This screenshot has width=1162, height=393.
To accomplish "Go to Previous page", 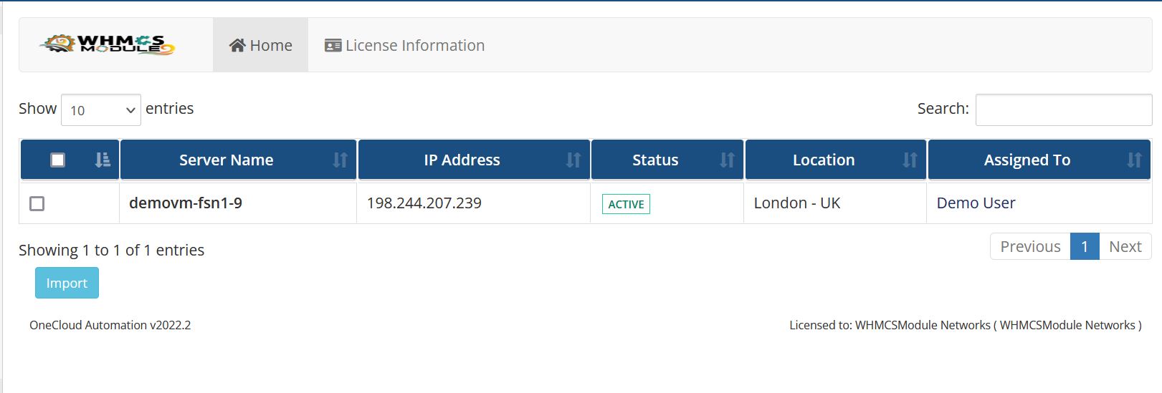I will tap(1030, 246).
